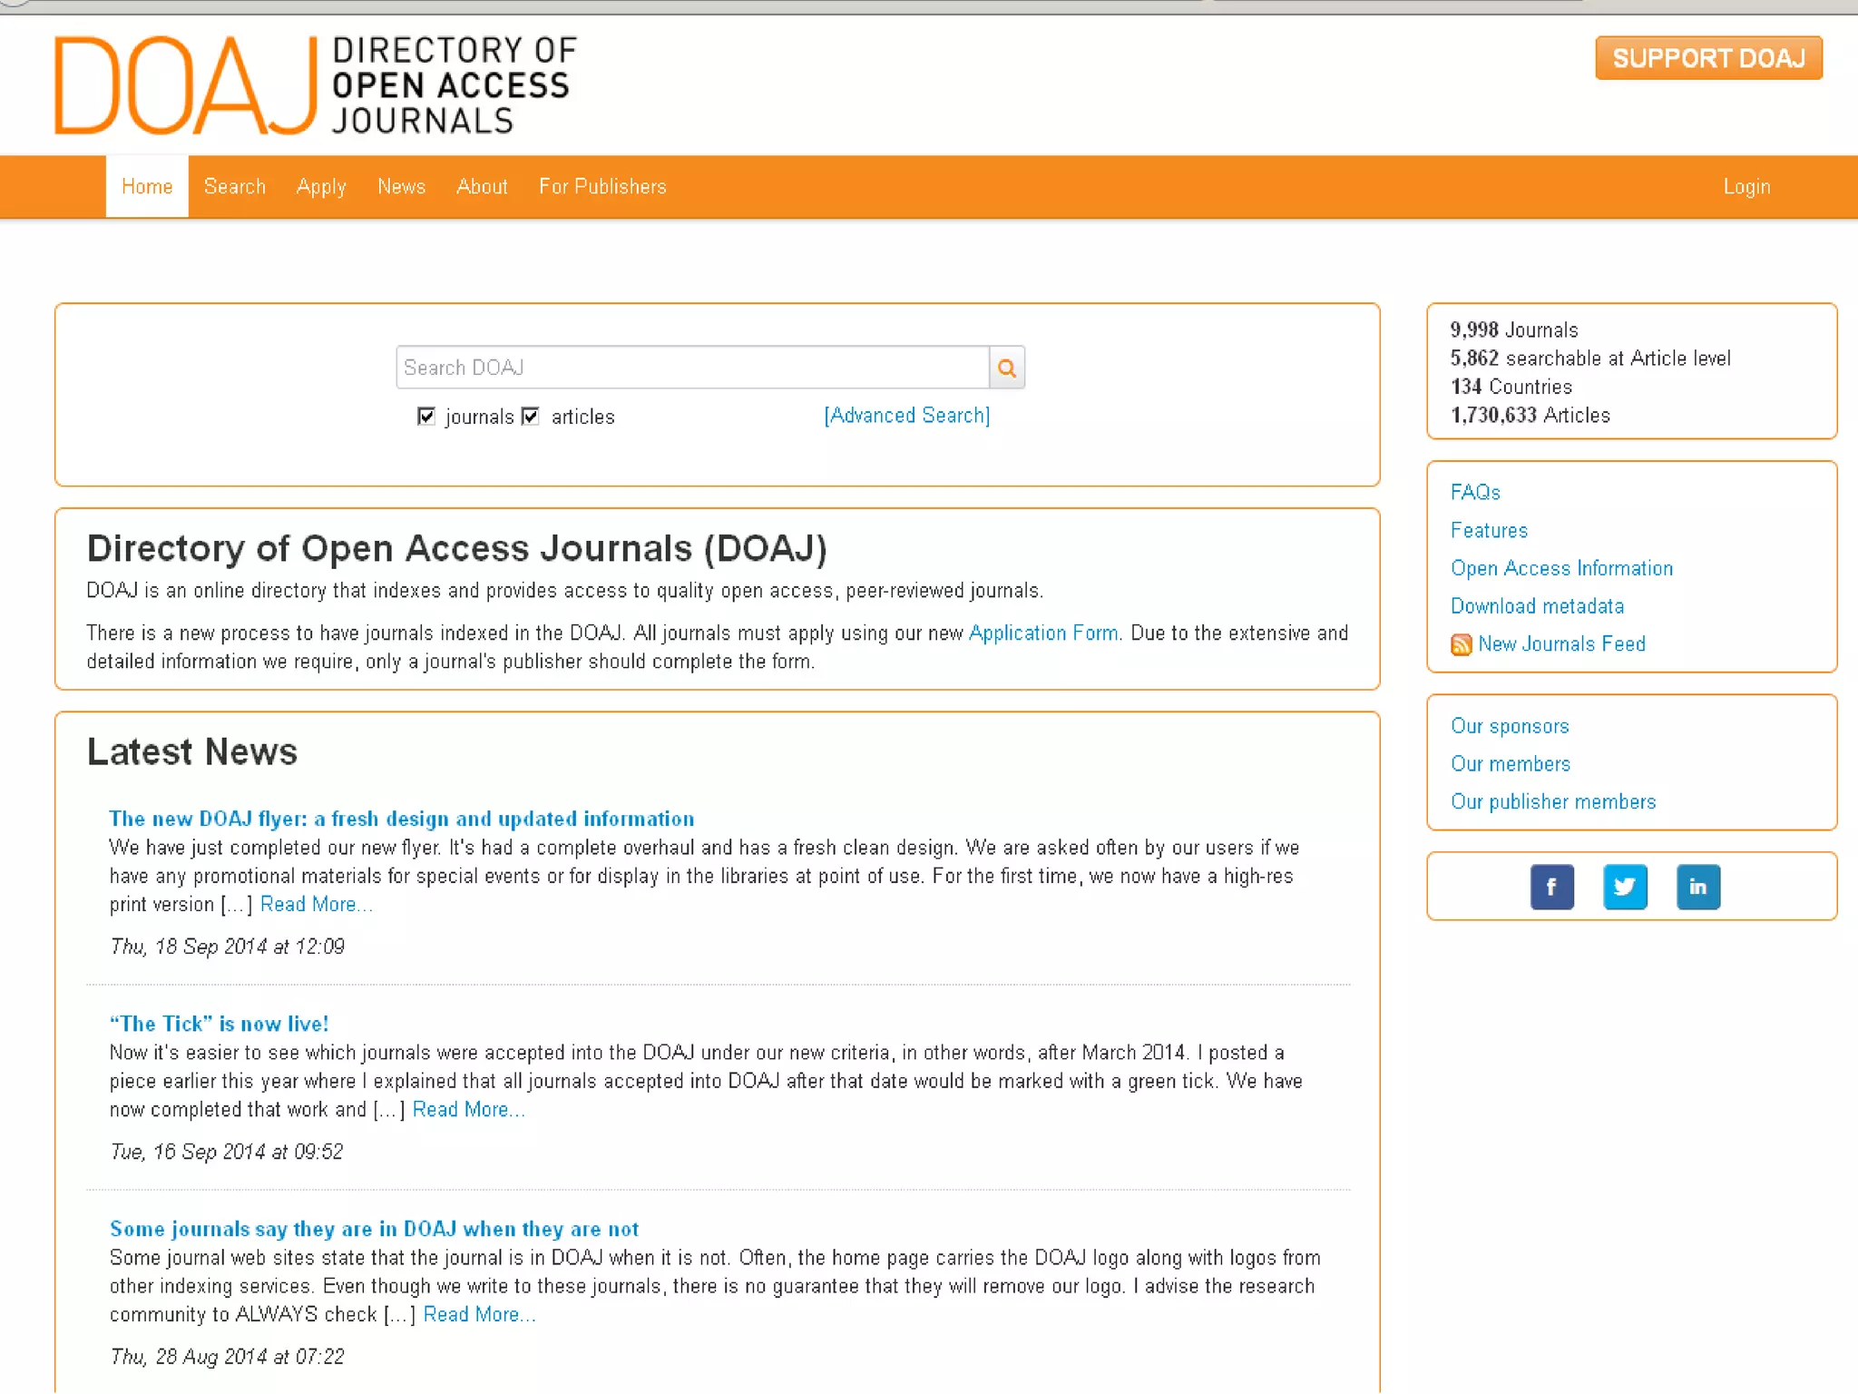This screenshot has width=1858, height=1394.
Task: Open the DOAJ Twitter icon
Action: click(x=1624, y=887)
